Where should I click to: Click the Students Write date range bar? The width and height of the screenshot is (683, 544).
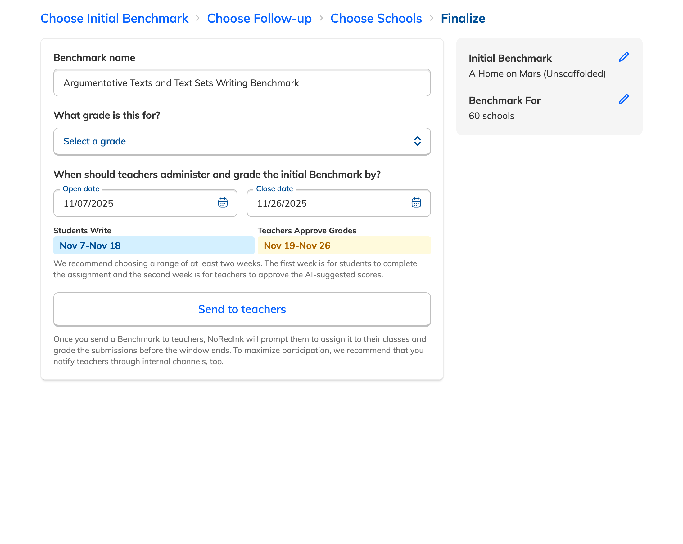(154, 245)
